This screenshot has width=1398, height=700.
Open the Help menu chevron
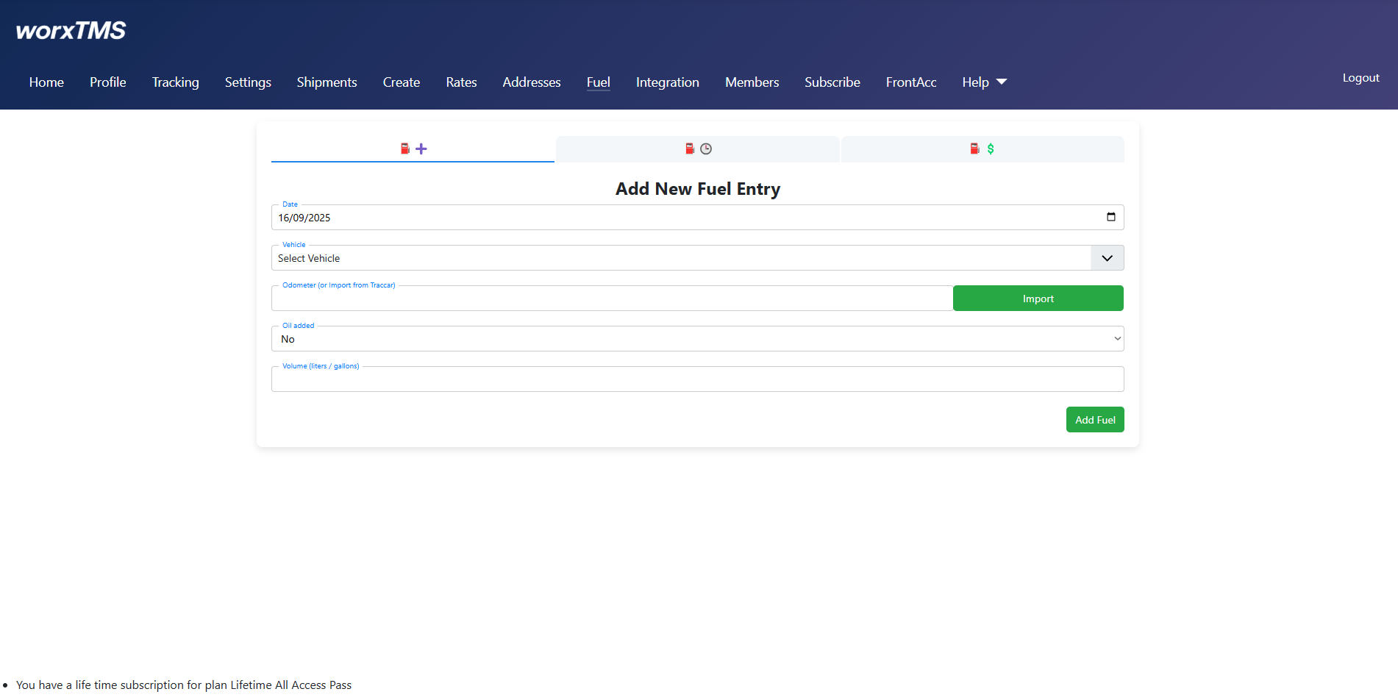pos(1002,82)
